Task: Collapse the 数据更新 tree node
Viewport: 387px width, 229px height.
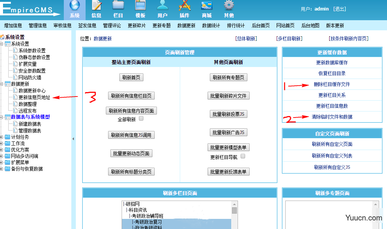Action: point(2,84)
